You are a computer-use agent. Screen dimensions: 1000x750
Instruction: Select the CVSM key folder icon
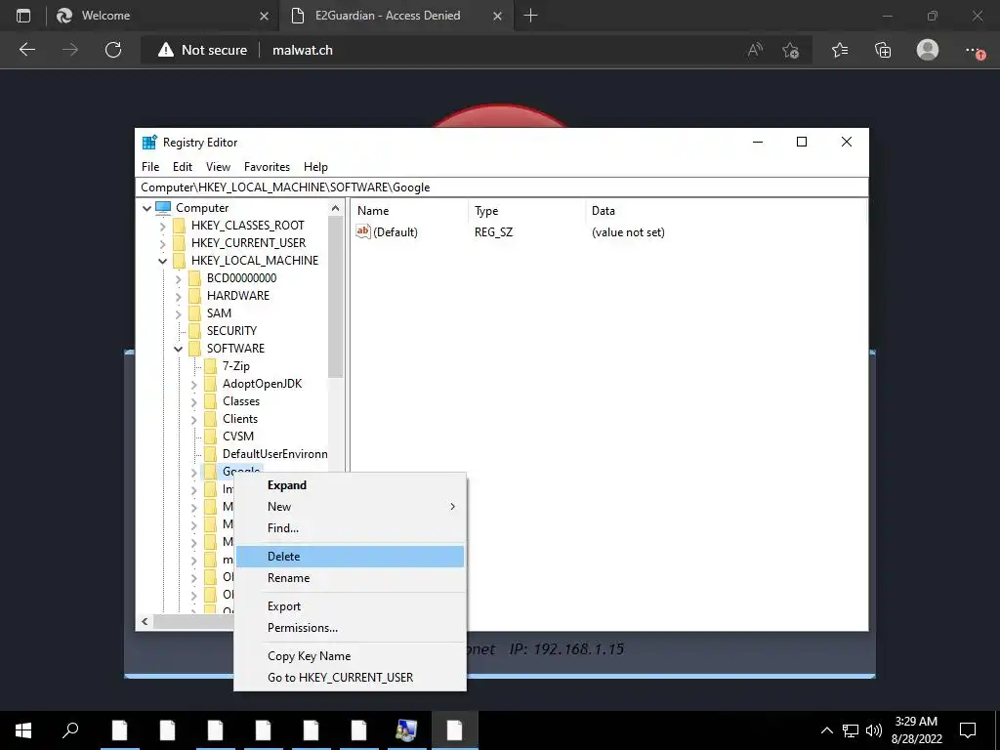[211, 437]
